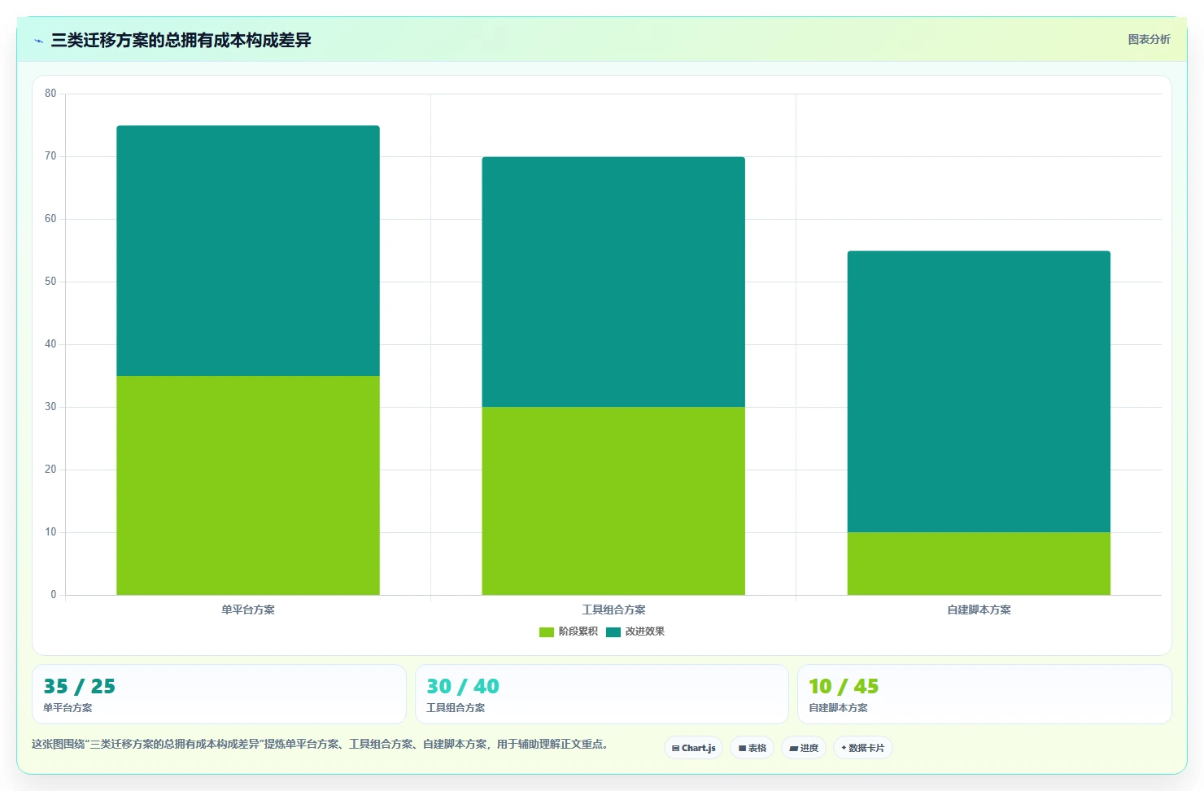Screen dimensions: 1204x791
Task: Click the 进度 tag chip
Action: [804, 748]
